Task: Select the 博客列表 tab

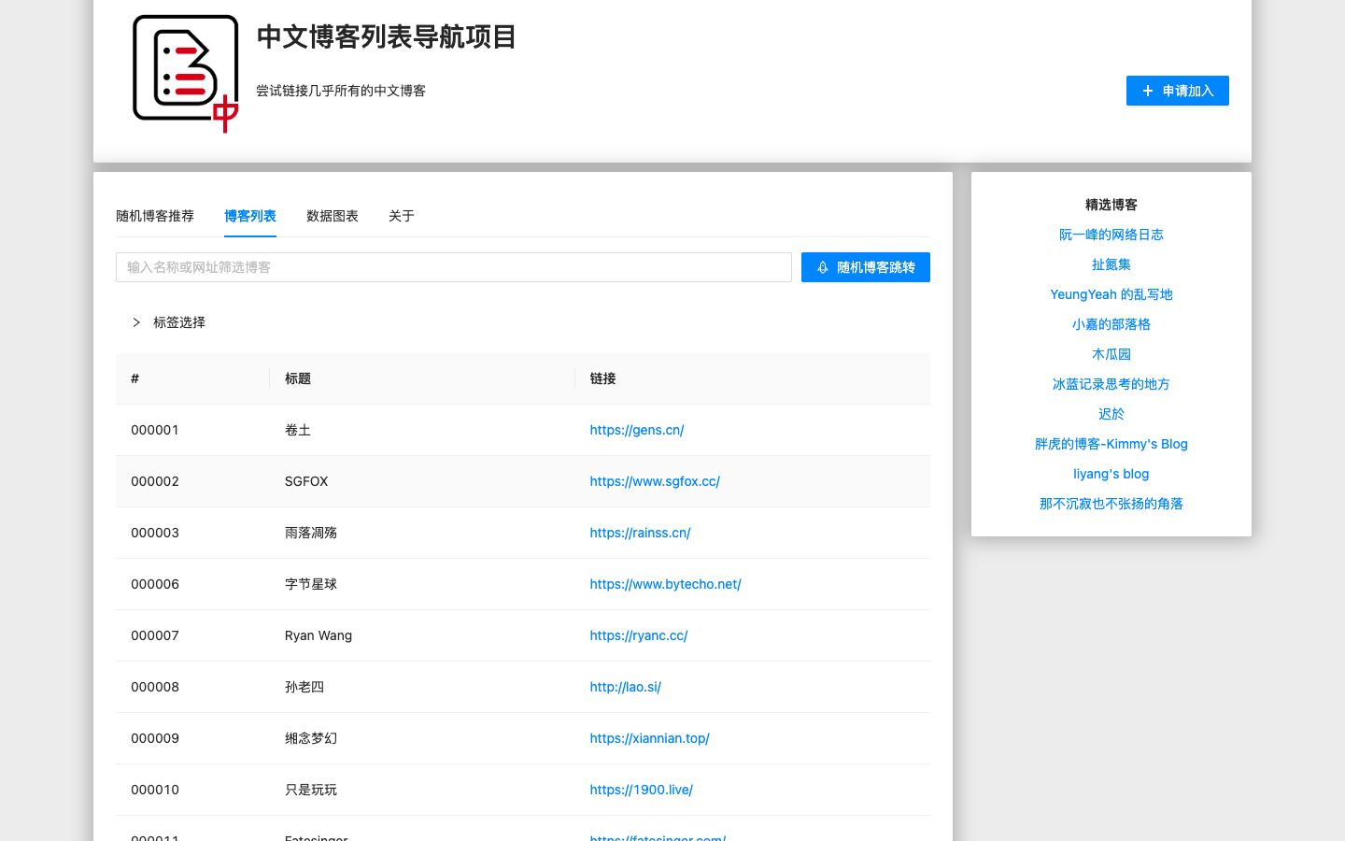Action: pos(249,216)
